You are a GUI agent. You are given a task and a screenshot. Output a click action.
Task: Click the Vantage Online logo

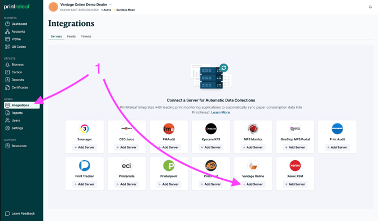tap(253, 166)
